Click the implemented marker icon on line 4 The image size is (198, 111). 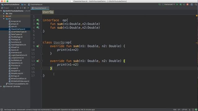click(38, 27)
